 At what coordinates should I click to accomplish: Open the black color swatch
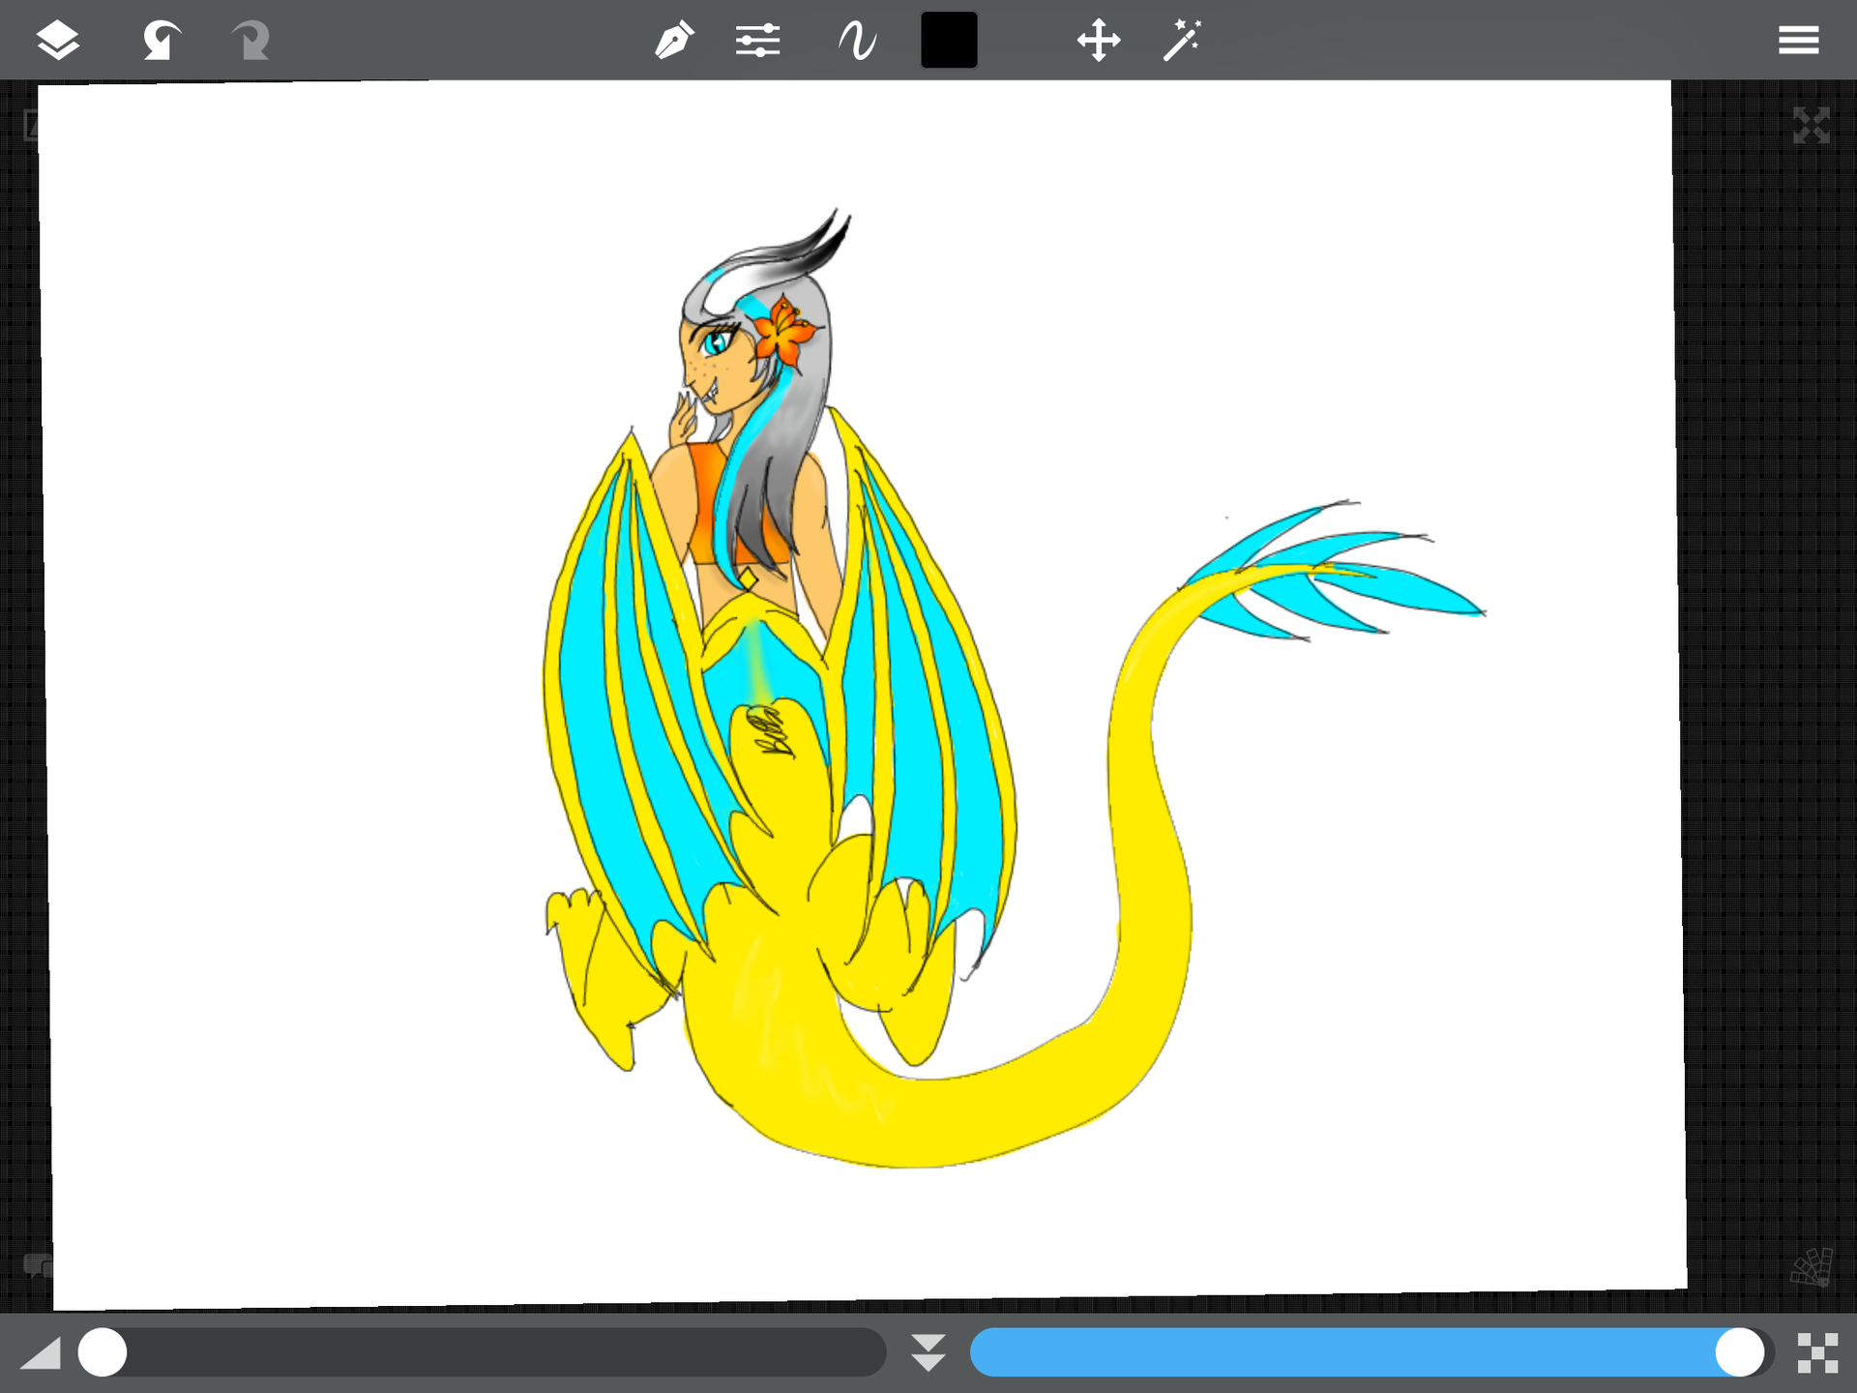tap(949, 40)
